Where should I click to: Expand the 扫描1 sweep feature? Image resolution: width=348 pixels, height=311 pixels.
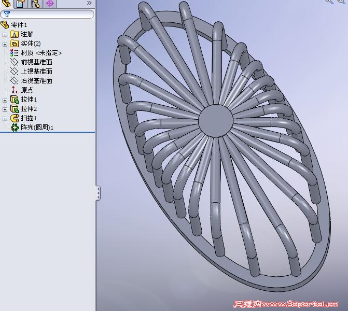(x=5, y=119)
